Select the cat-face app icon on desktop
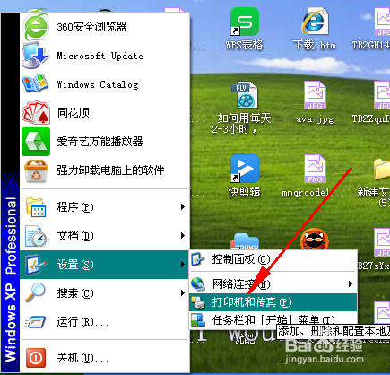The height and width of the screenshot is (375, 390). (x=315, y=239)
